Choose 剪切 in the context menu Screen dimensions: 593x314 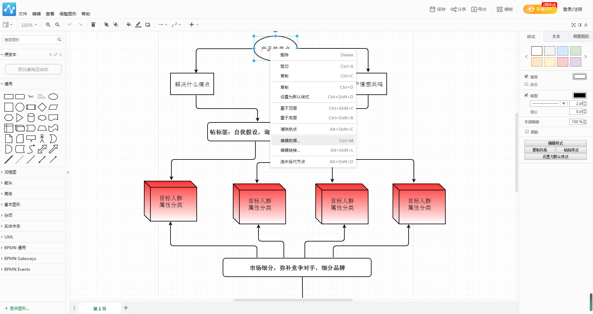[313, 66]
